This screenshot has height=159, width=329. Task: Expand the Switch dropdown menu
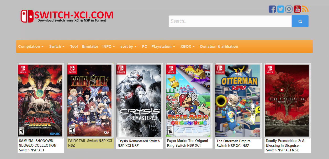(x=57, y=46)
